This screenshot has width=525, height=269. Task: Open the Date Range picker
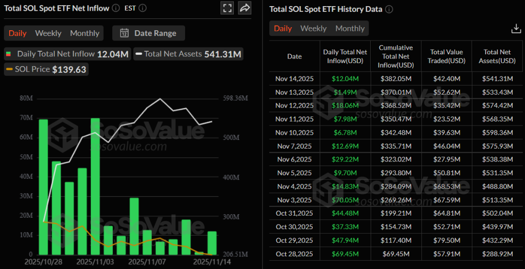click(149, 33)
